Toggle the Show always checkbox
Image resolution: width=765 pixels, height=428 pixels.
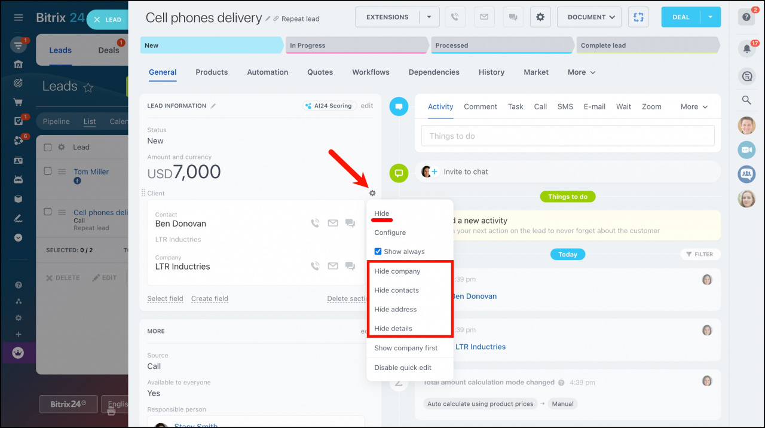(x=378, y=252)
